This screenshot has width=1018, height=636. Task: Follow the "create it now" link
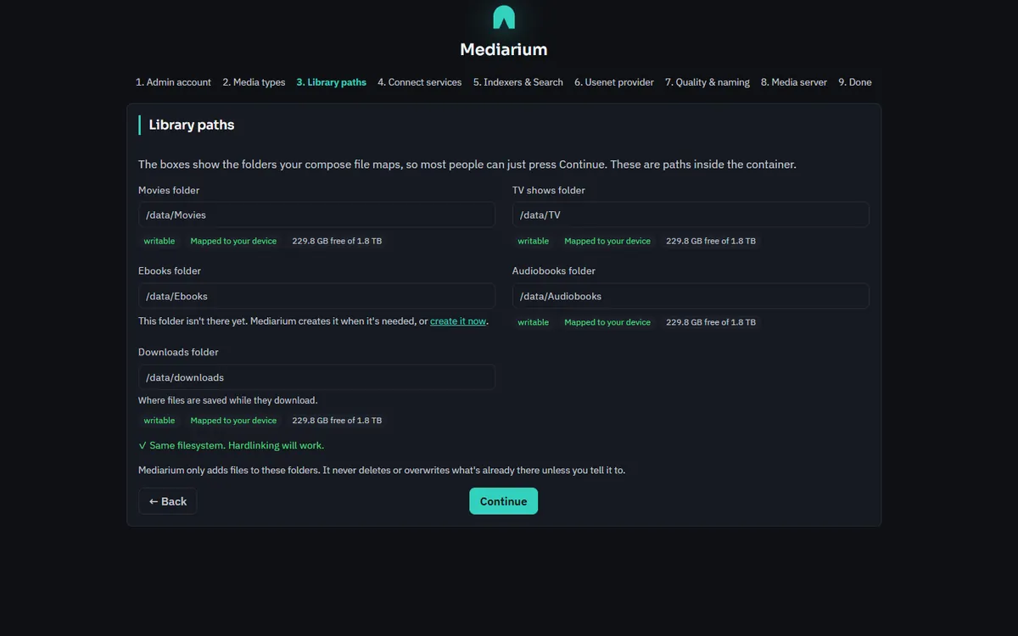[x=458, y=321]
